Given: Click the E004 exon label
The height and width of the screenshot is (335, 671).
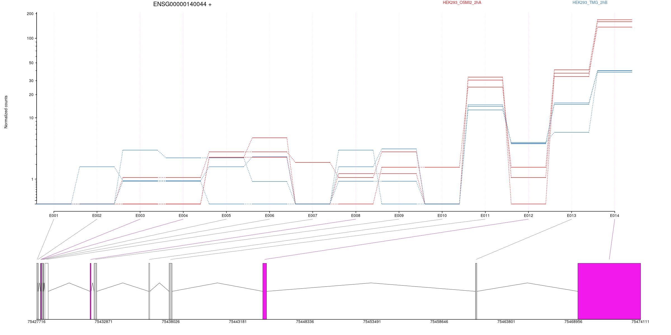Looking at the screenshot, I should click(x=183, y=216).
